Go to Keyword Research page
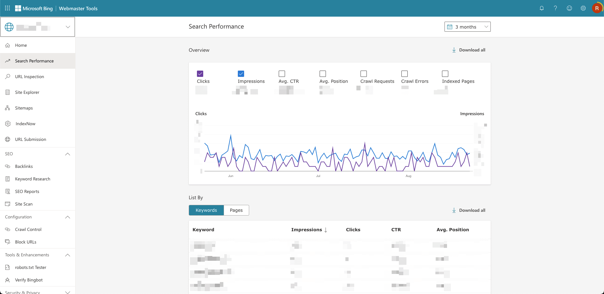604x294 pixels. pyautogui.click(x=32, y=179)
